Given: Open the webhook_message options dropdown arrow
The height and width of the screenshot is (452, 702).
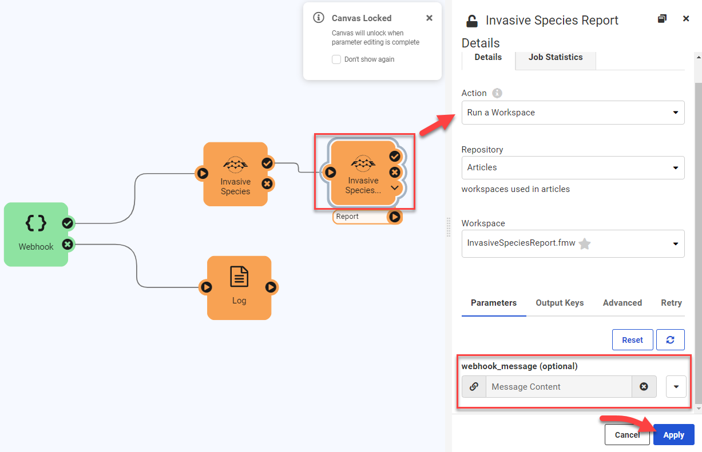Looking at the screenshot, I should click(x=676, y=387).
